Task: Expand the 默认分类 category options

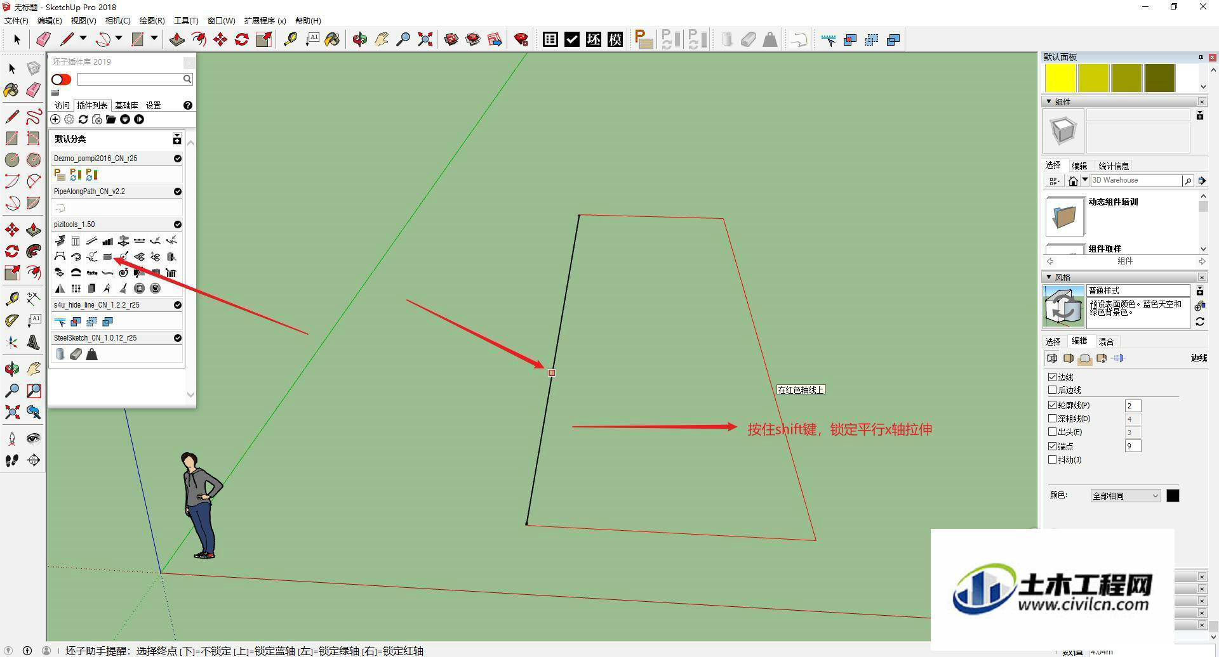Action: [x=177, y=139]
